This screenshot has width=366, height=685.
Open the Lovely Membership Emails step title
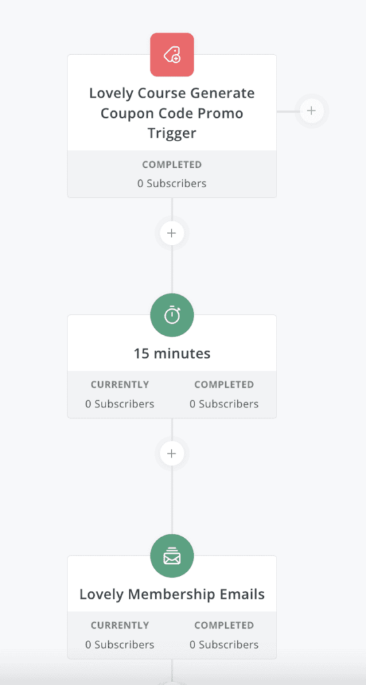coord(172,595)
